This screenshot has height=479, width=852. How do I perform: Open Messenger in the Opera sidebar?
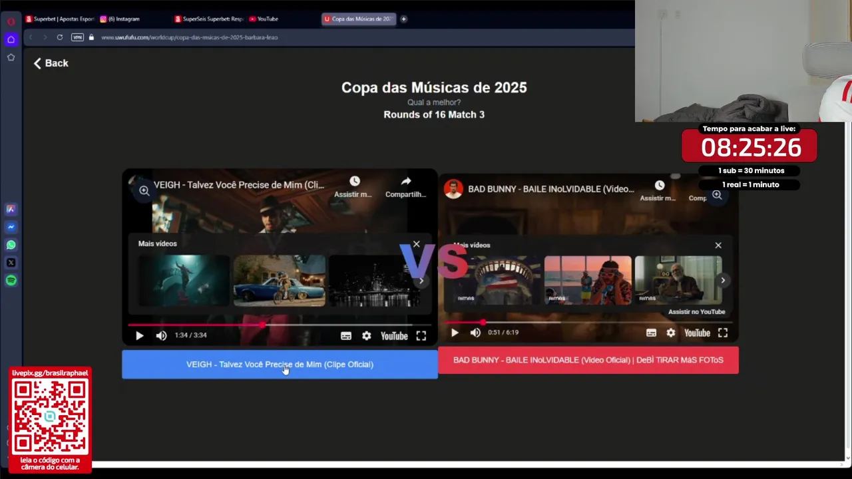(x=11, y=227)
